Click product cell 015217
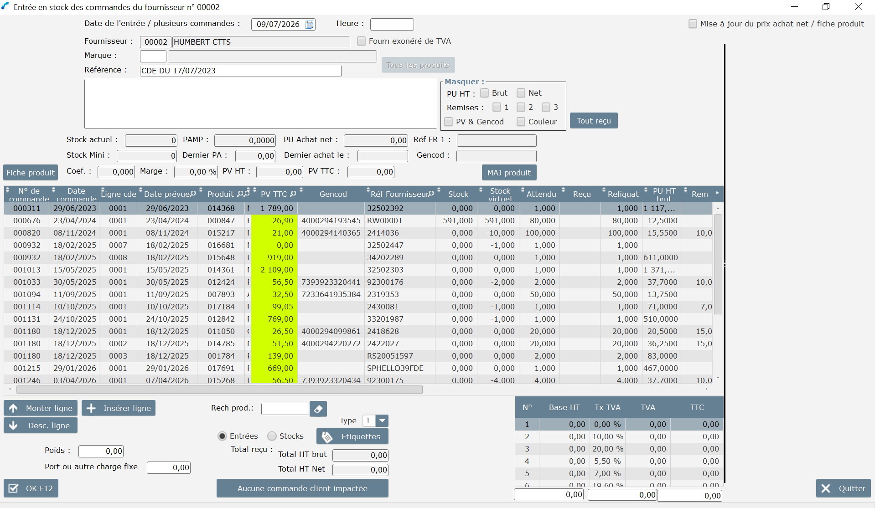The image size is (875, 508). click(x=221, y=233)
